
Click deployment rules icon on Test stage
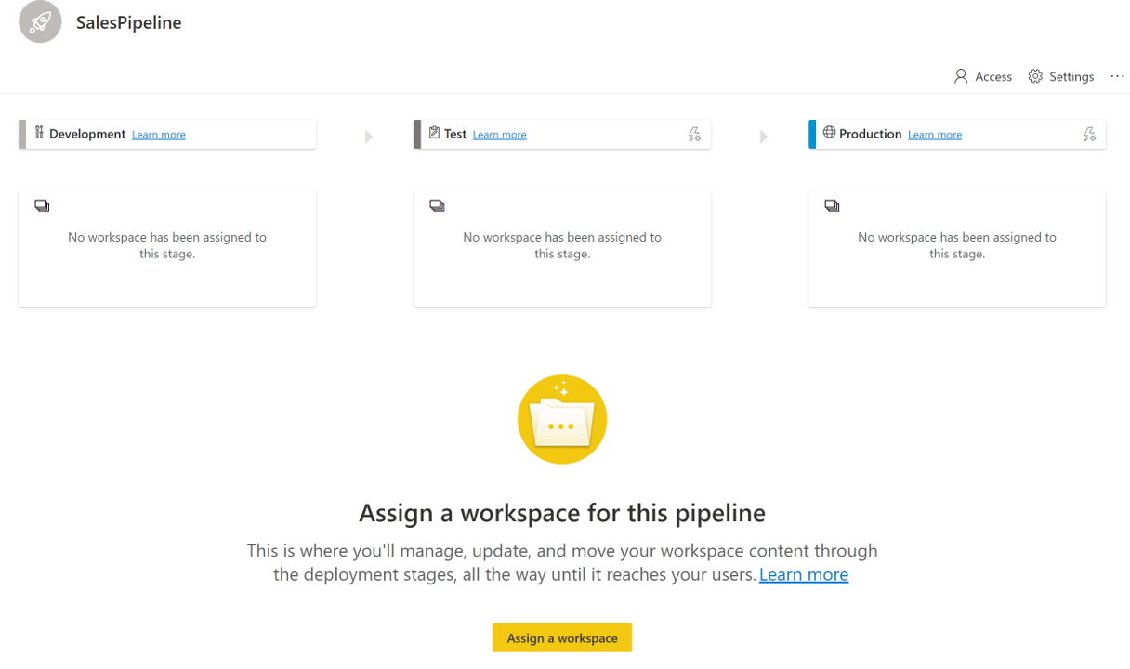694,135
